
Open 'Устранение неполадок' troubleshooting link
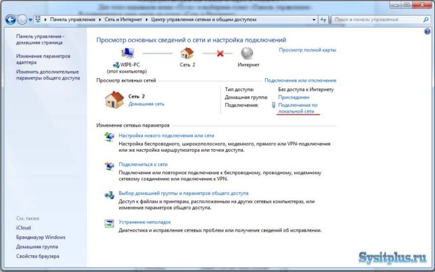(145, 221)
